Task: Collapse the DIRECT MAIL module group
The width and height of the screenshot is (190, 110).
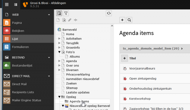Action: (49, 76)
